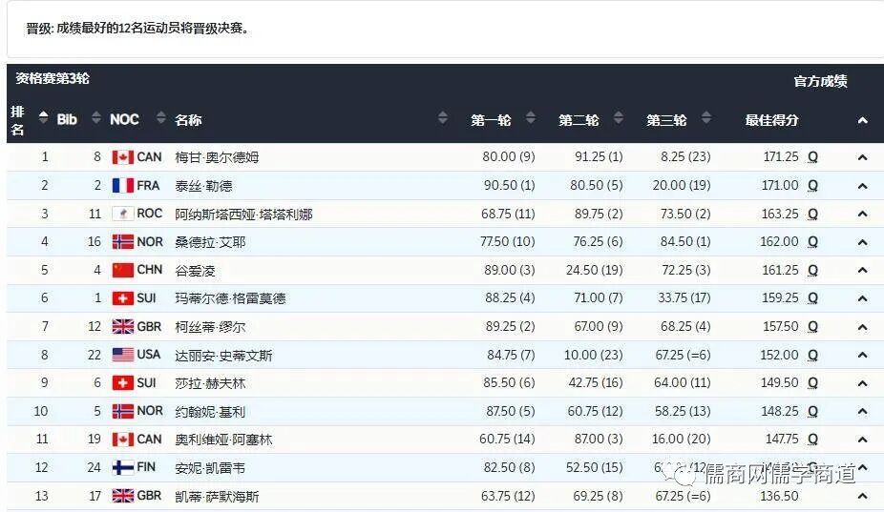Click Q mark next to 152.00
The height and width of the screenshot is (512, 884).
[x=812, y=355]
